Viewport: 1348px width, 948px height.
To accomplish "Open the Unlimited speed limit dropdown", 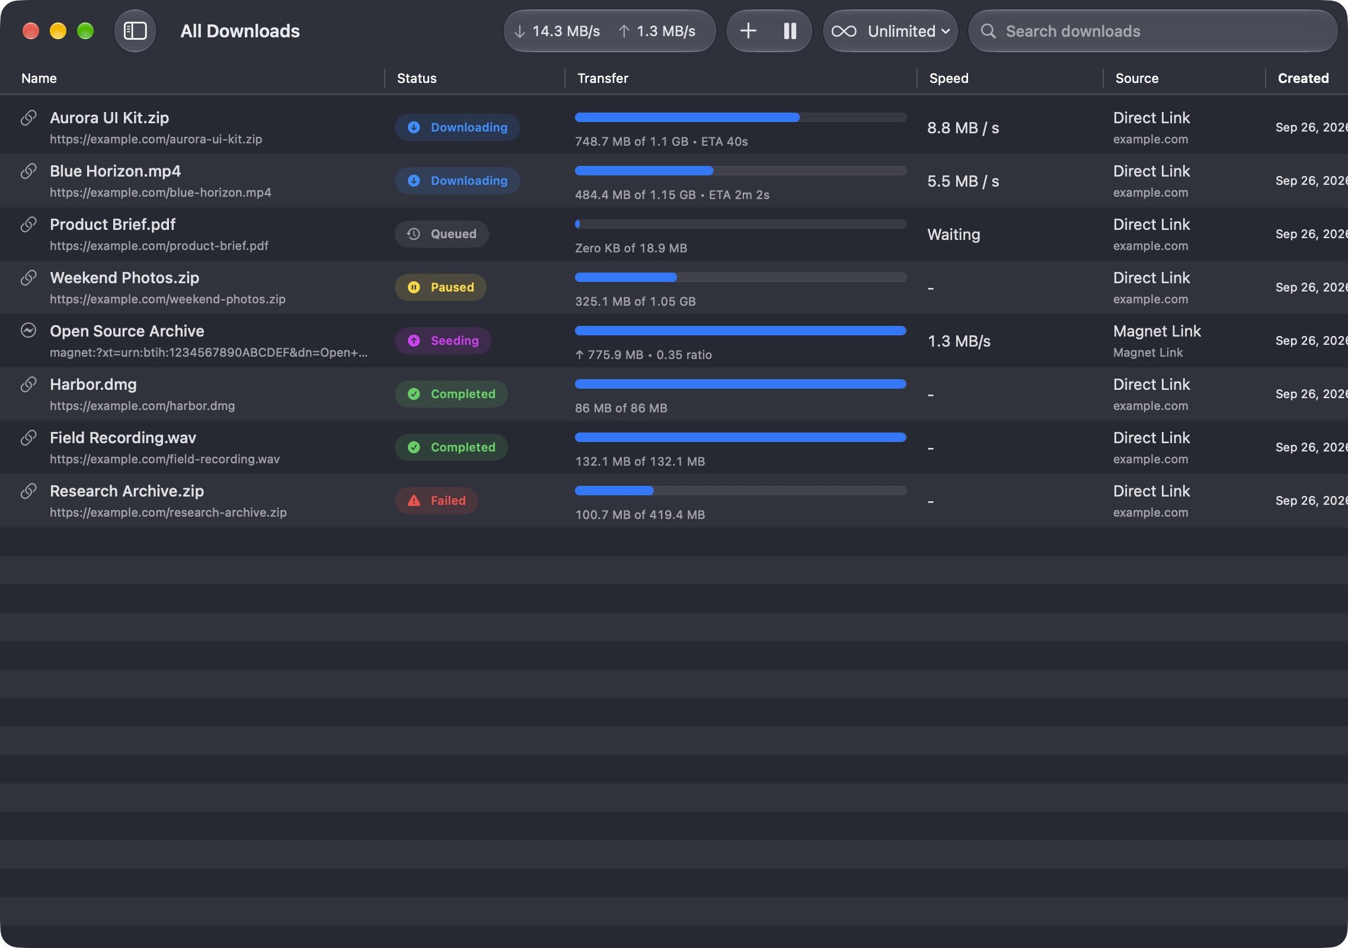I will pyautogui.click(x=890, y=31).
